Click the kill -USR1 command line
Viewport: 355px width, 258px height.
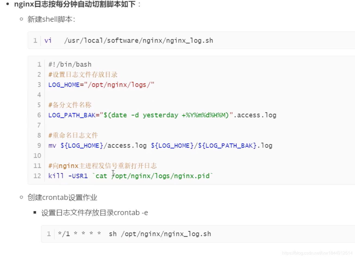(131, 176)
